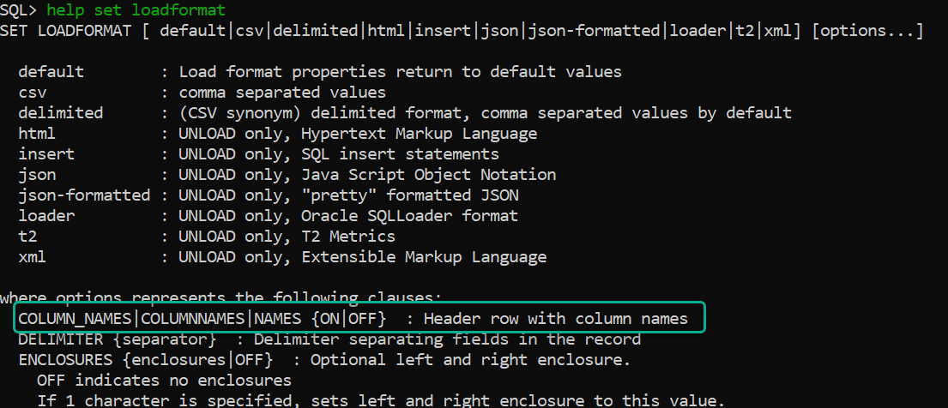This screenshot has width=948, height=408.
Task: Click the SQL> prompt
Action: click(18, 10)
